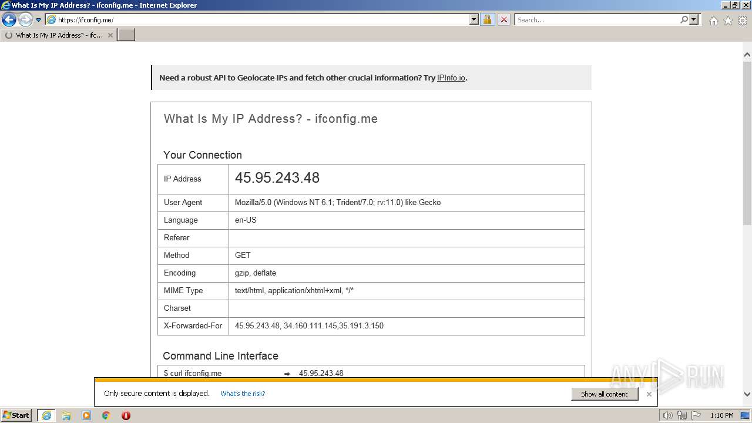752x423 pixels.
Task: Open the recent pages dropdown arrow
Action: (39, 20)
